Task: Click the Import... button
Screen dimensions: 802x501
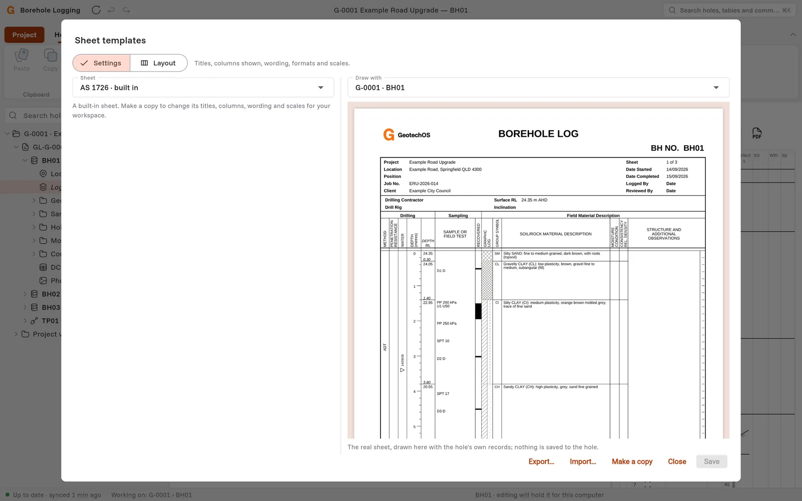Action: click(x=583, y=461)
